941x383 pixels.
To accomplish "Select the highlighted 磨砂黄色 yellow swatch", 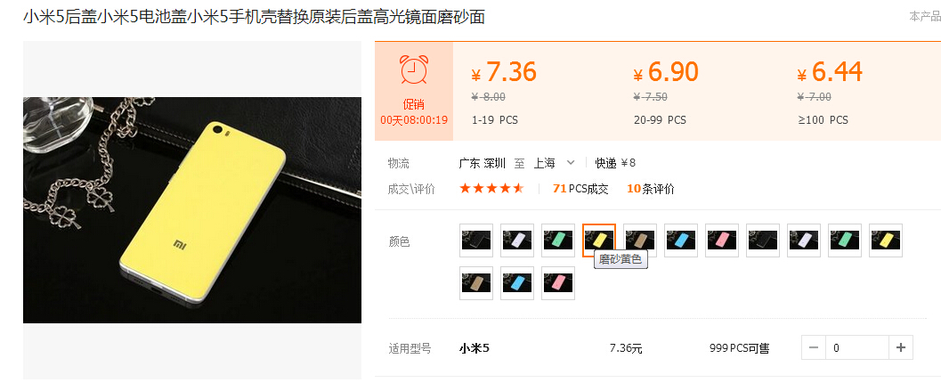I will tap(599, 240).
